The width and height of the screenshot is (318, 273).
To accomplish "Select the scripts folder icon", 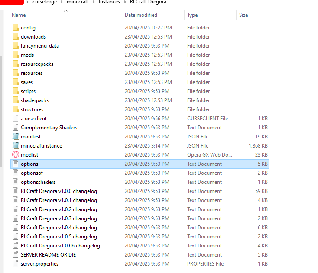I will pyautogui.click(x=16, y=91).
